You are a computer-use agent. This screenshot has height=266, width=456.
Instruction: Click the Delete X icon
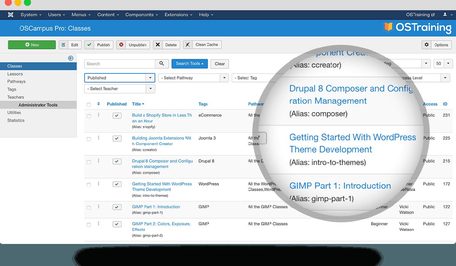(158, 45)
